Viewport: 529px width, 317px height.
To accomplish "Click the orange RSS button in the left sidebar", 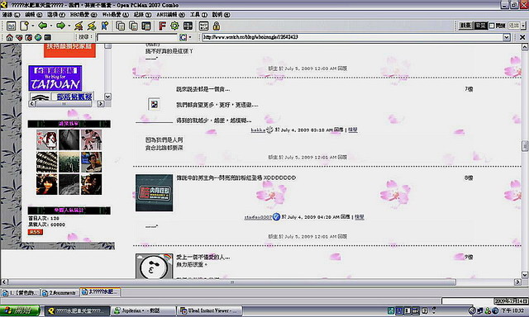I will pos(36,232).
